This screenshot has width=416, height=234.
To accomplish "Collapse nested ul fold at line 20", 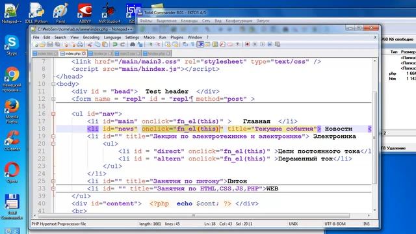I will tap(53, 144).
